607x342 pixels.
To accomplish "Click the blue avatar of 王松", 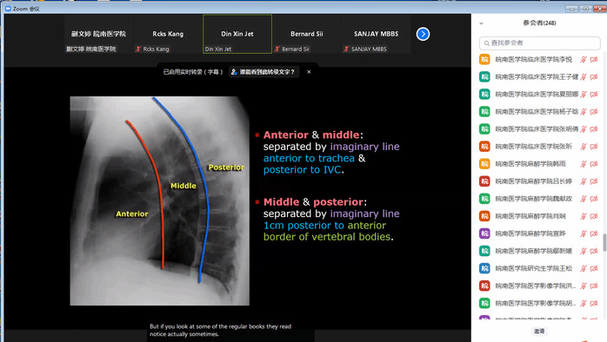I will pos(484,268).
